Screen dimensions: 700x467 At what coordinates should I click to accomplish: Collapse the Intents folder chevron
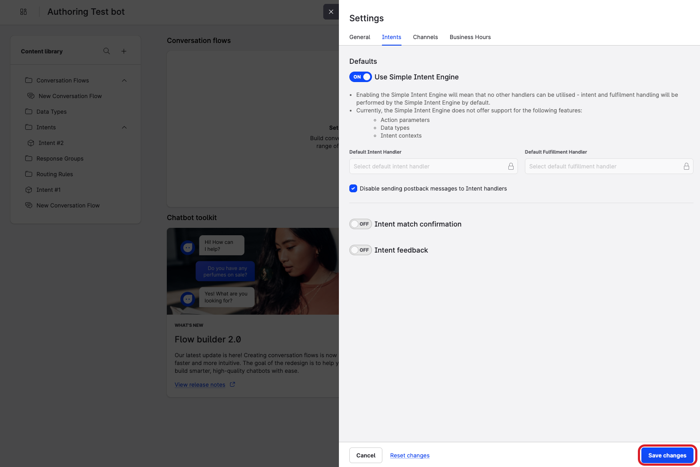click(124, 127)
